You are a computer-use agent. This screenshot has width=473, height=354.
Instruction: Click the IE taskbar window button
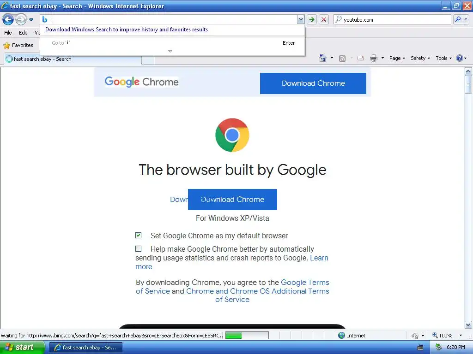coord(85,348)
